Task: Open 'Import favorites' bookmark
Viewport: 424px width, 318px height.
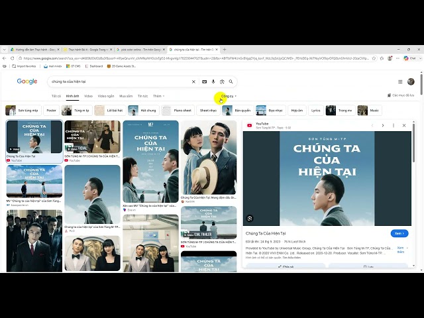Action: pyautogui.click(x=24, y=66)
